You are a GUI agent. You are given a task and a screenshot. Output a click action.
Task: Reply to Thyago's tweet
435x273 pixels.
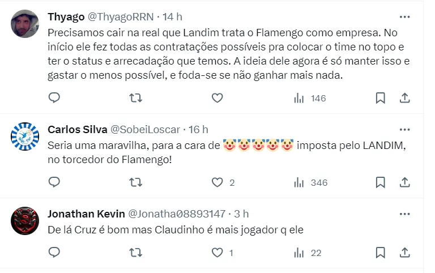click(x=54, y=98)
